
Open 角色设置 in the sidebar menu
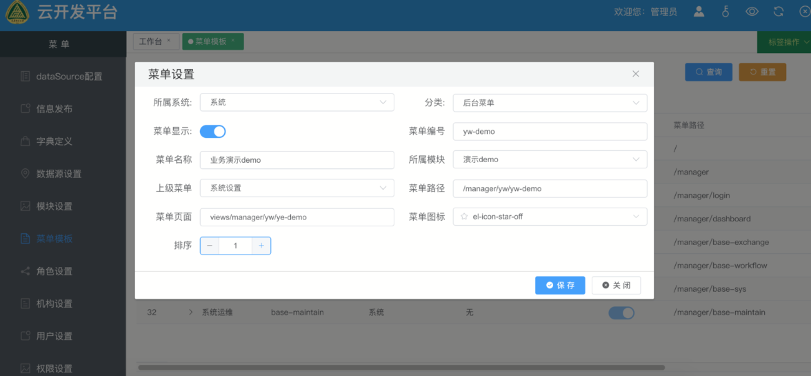point(54,271)
